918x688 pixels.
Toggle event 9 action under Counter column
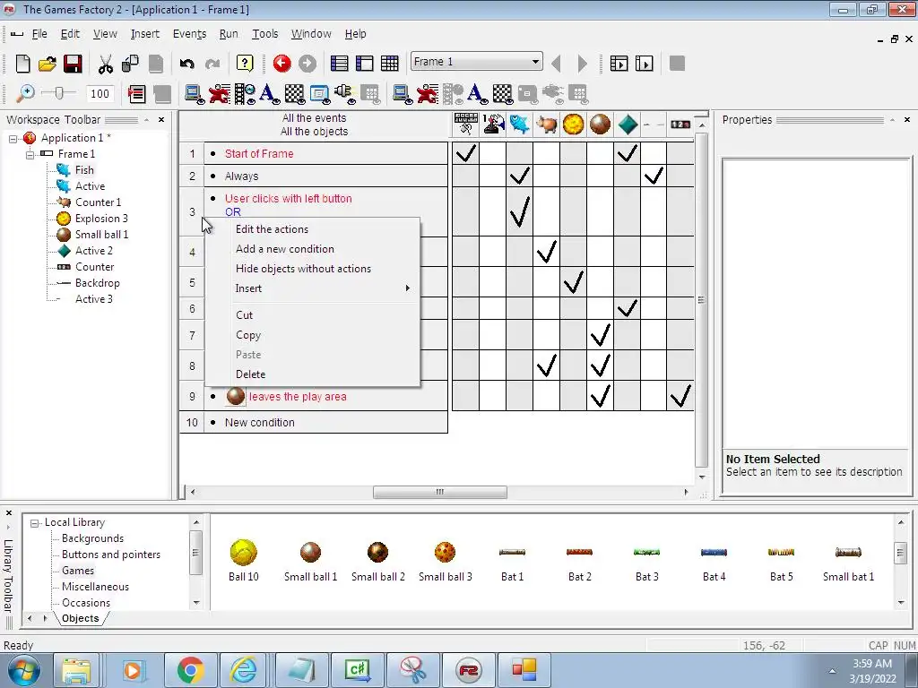click(x=680, y=396)
